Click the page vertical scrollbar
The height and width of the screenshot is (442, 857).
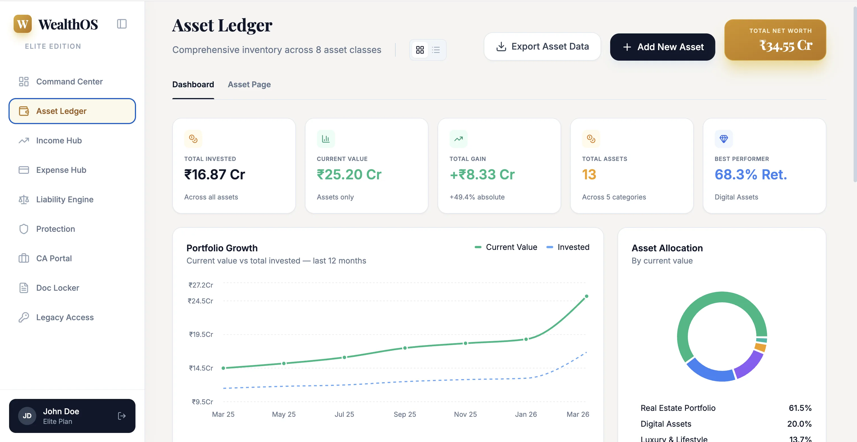click(x=855, y=95)
